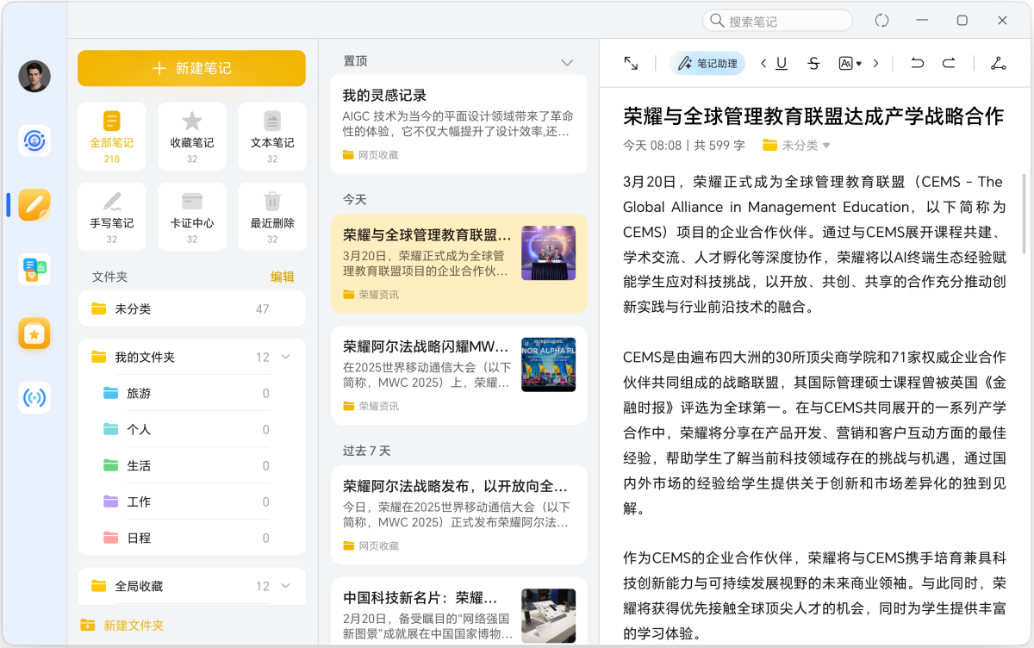Enter fullscreen editing mode

tap(630, 62)
